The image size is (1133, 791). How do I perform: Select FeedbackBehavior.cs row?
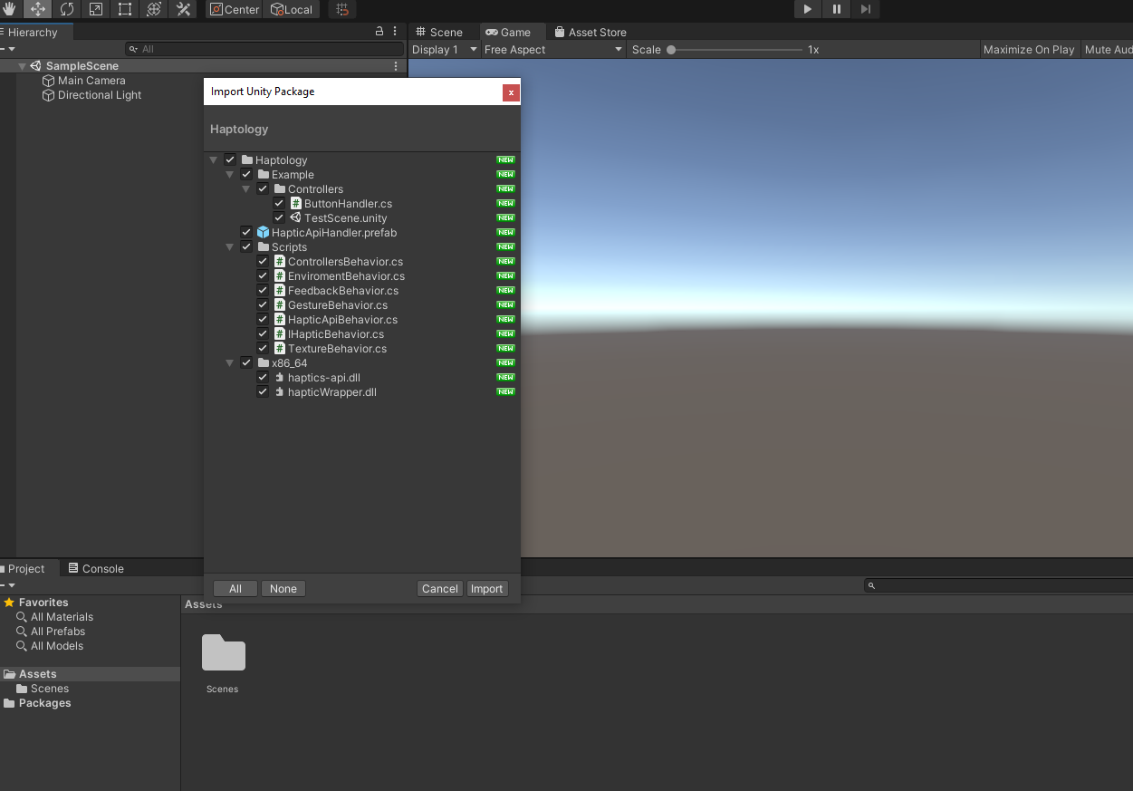362,291
